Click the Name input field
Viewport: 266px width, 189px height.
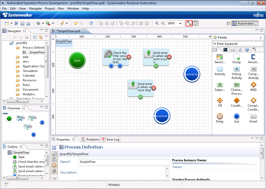coord(124,162)
